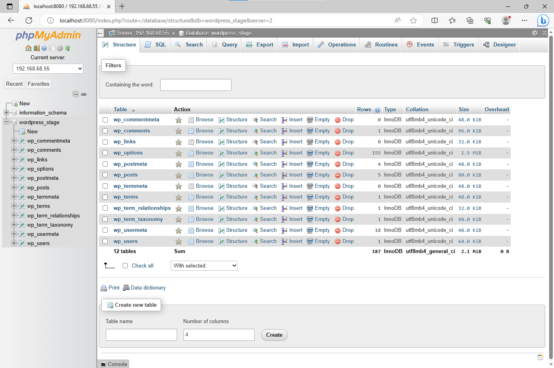The width and height of the screenshot is (554, 368).
Task: Click the Table name input field
Action: 141,335
